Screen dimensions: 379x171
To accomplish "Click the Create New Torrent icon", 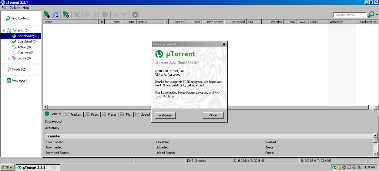I will click(66, 15).
